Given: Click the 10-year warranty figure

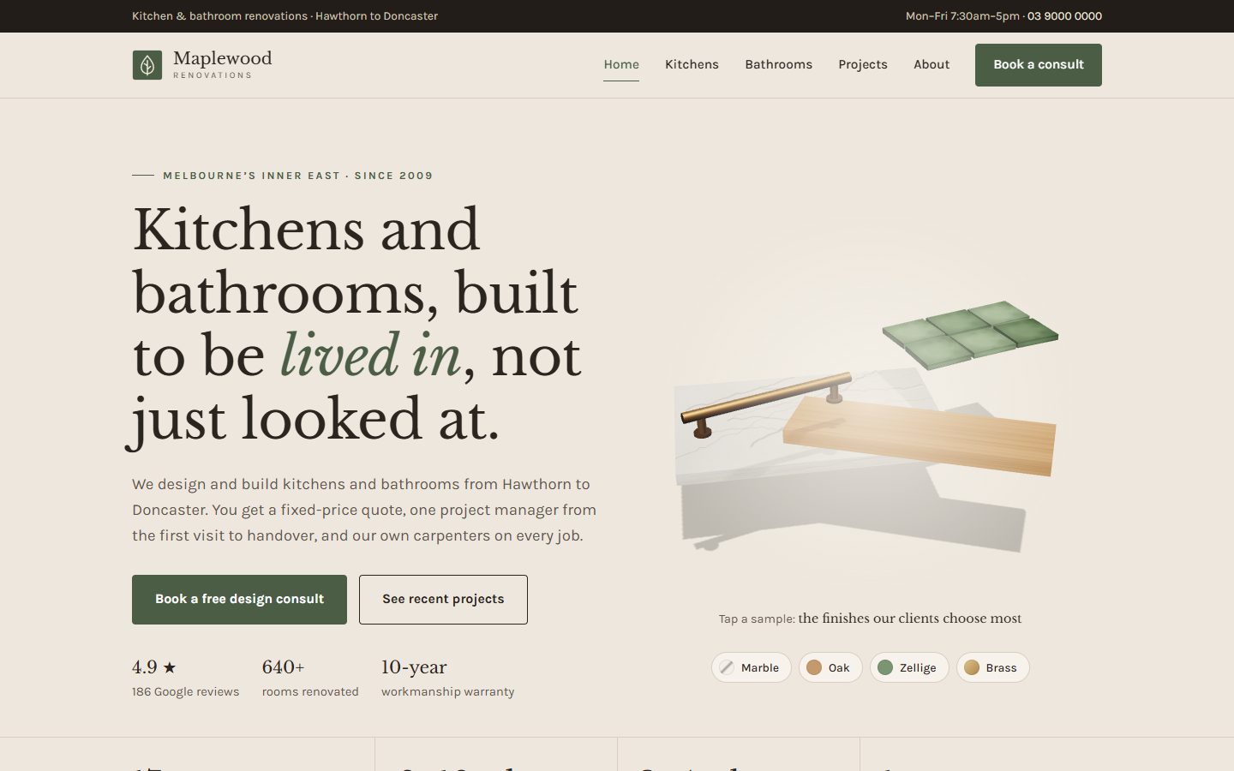Looking at the screenshot, I should 414,666.
